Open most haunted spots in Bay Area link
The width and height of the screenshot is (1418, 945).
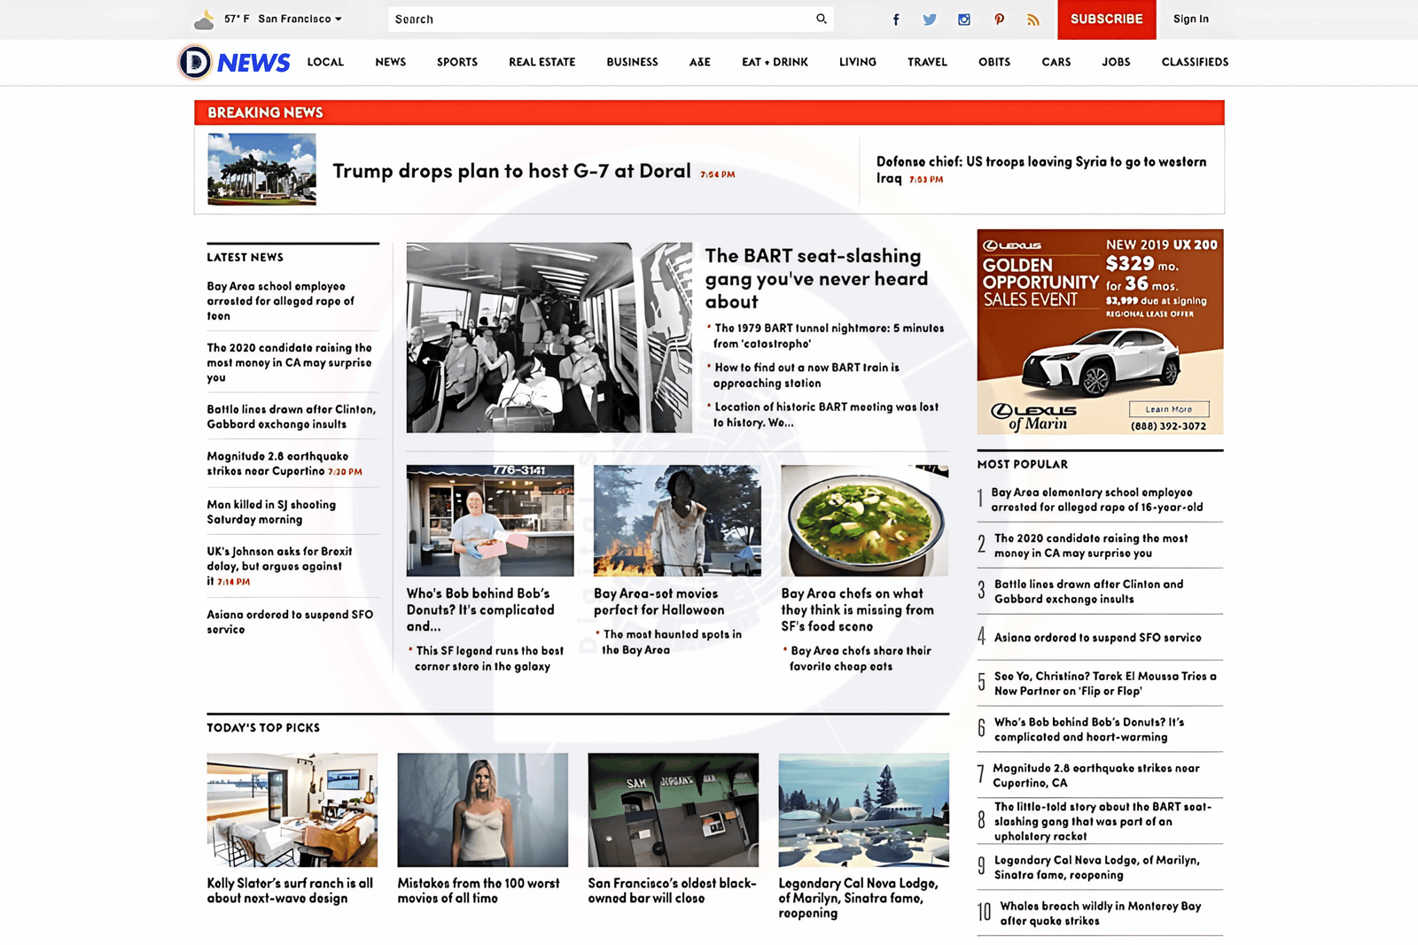click(x=672, y=642)
